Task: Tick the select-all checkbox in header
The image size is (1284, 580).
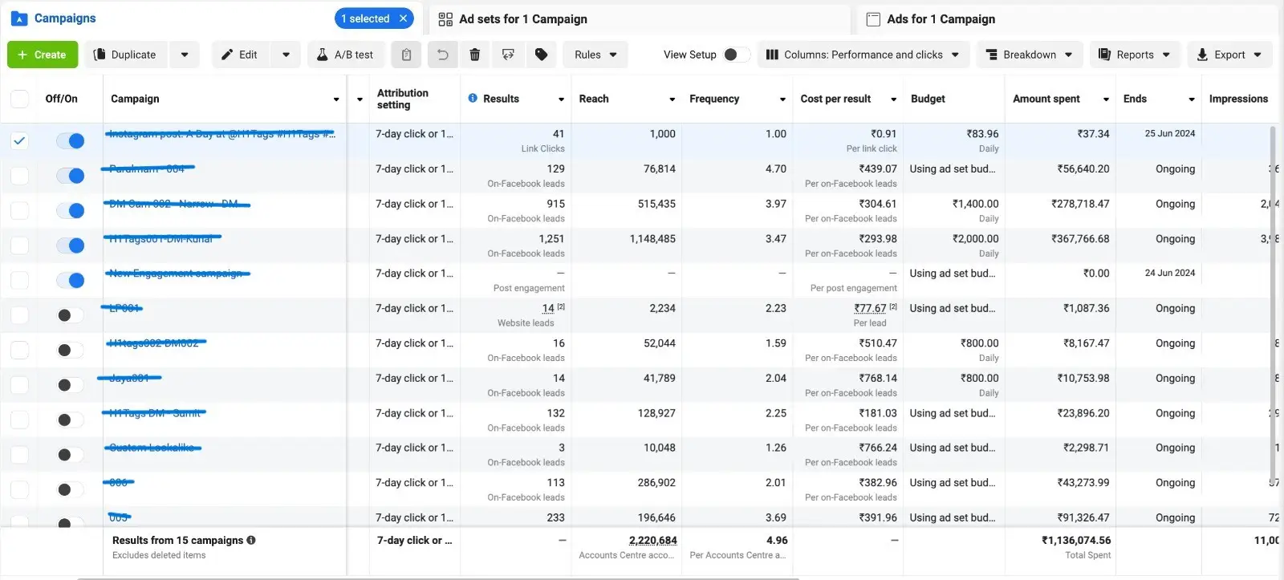Action: click(x=20, y=99)
